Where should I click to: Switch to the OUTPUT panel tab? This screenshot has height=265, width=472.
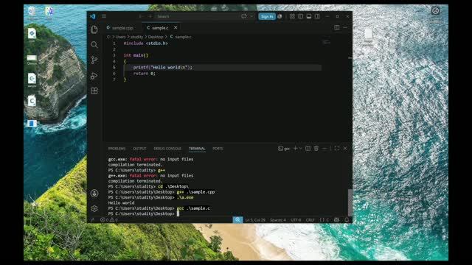tap(139, 149)
